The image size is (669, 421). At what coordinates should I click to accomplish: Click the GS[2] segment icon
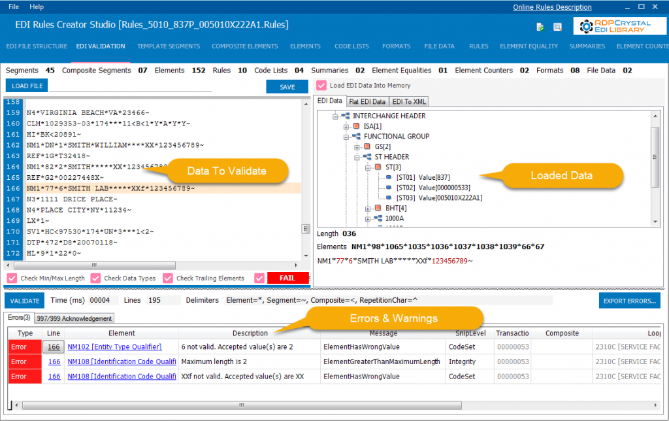(x=368, y=146)
